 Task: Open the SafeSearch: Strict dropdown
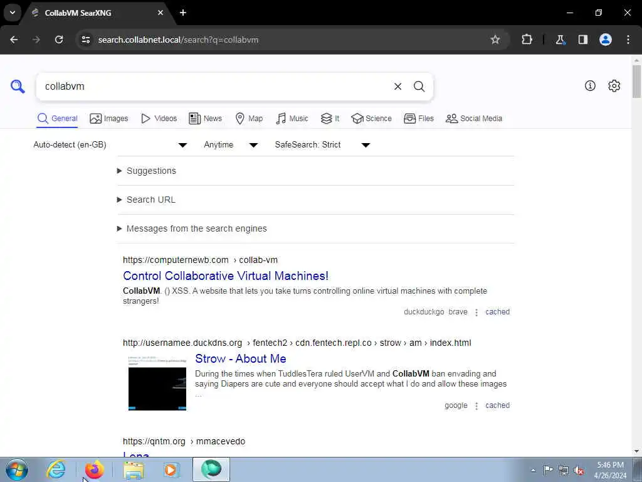323,145
